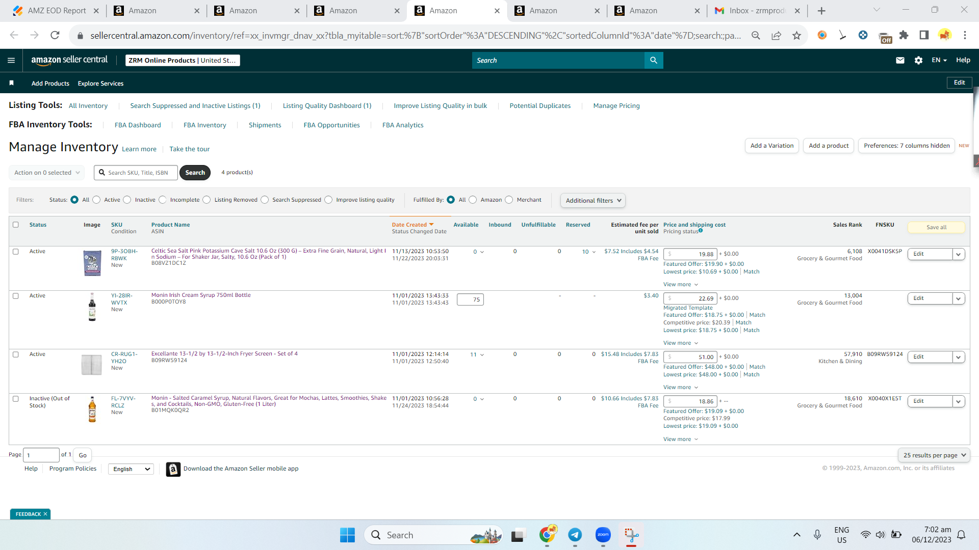The image size is (979, 550).
Task: Filter by Fulfilled By Amazon
Action: 473,200
